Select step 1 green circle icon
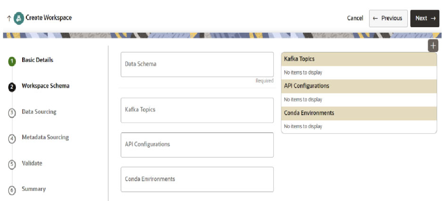Image resolution: width=443 pixels, height=201 pixels. pos(12,61)
